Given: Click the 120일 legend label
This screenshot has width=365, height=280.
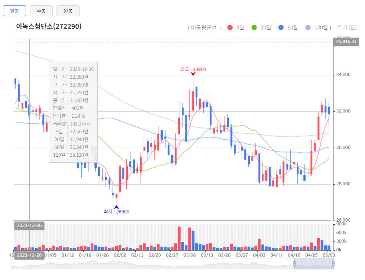Looking at the screenshot, I should click(321, 28).
